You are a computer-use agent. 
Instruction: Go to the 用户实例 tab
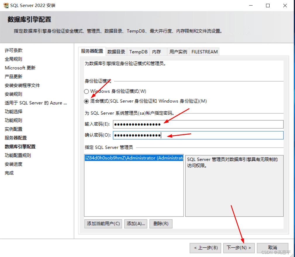pos(178,52)
